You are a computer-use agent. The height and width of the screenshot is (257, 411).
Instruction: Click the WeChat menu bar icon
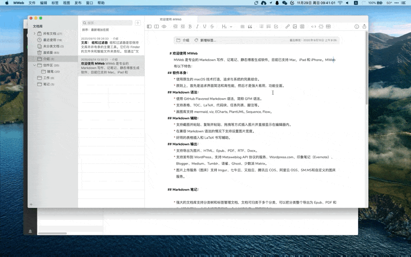[285, 3]
